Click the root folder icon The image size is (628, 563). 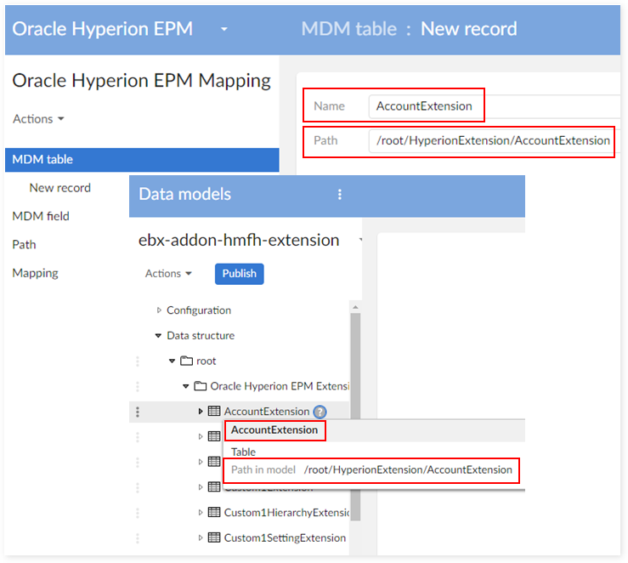[186, 361]
